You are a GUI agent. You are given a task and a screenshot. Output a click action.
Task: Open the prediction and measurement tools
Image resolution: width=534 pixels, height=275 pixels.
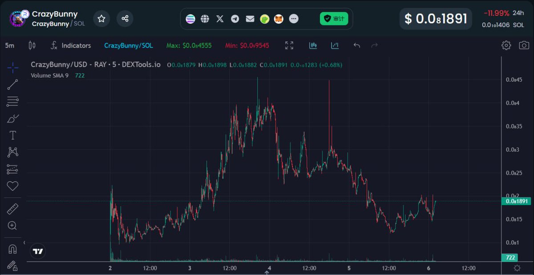(13, 169)
